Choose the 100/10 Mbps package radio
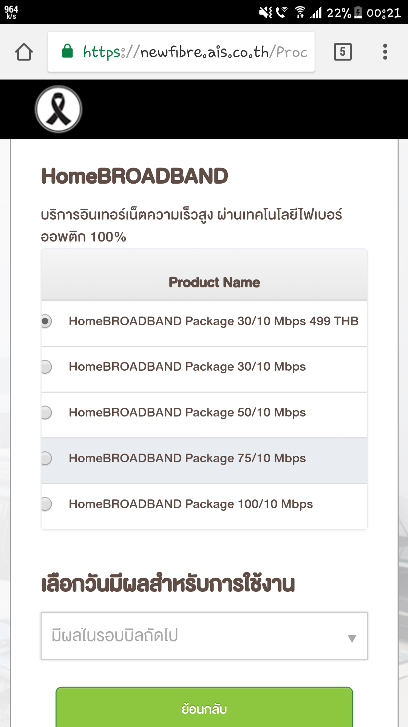This screenshot has height=727, width=408. pos(46,504)
